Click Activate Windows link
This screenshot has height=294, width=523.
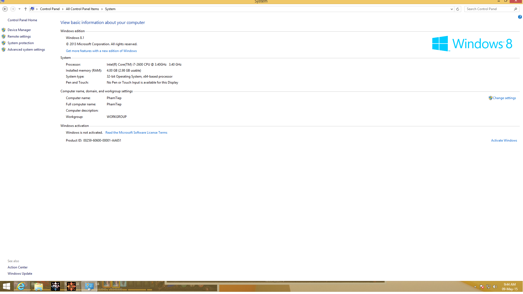click(x=504, y=140)
